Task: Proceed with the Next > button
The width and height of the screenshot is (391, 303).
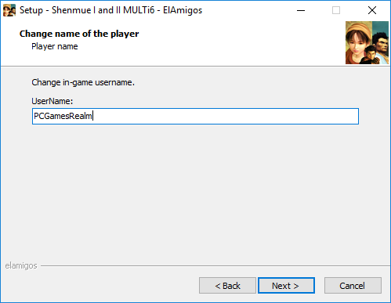Action: 286,286
